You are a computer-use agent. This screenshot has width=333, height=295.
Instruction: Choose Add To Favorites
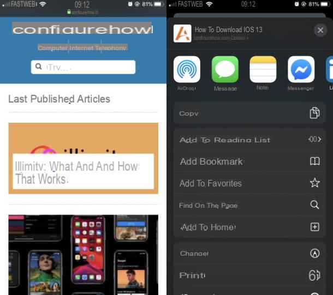[x=249, y=183]
